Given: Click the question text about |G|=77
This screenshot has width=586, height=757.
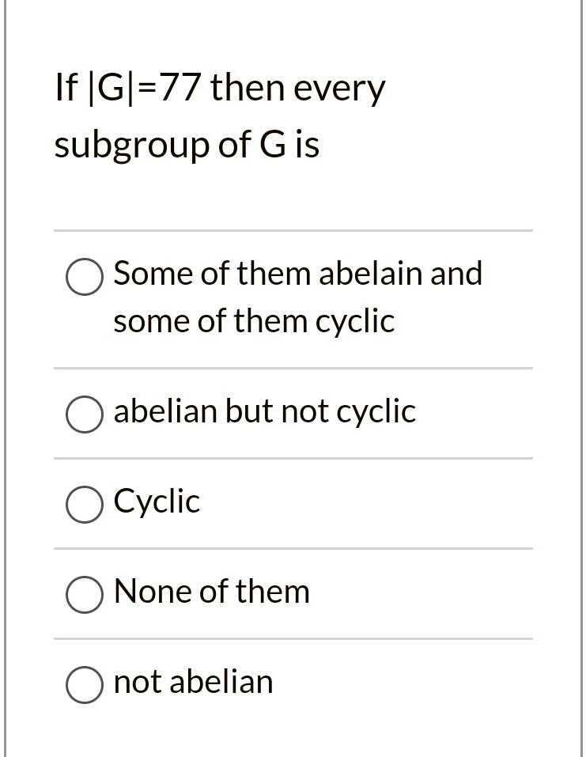Looking at the screenshot, I should 219,87.
